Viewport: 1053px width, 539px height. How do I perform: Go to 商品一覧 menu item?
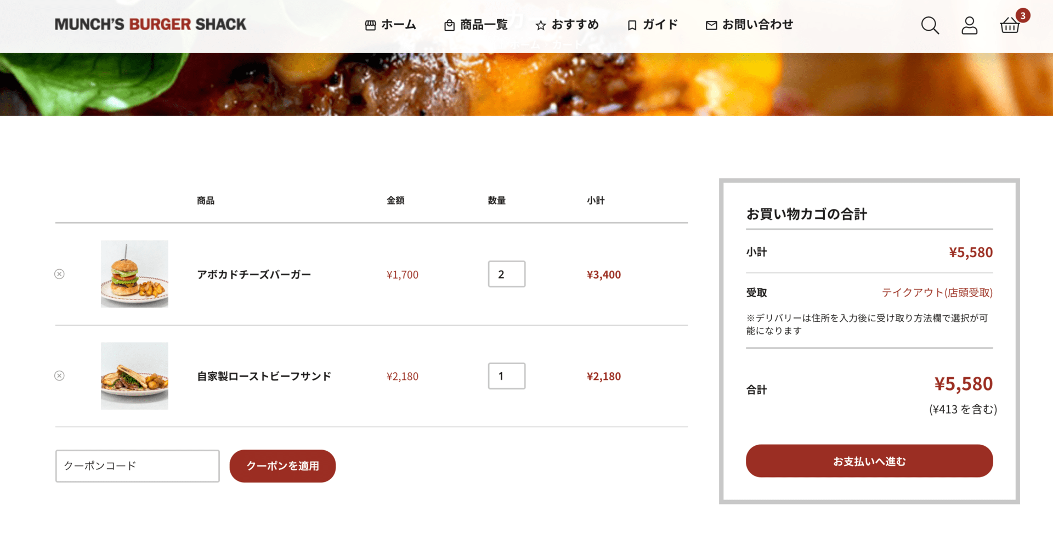pos(475,25)
